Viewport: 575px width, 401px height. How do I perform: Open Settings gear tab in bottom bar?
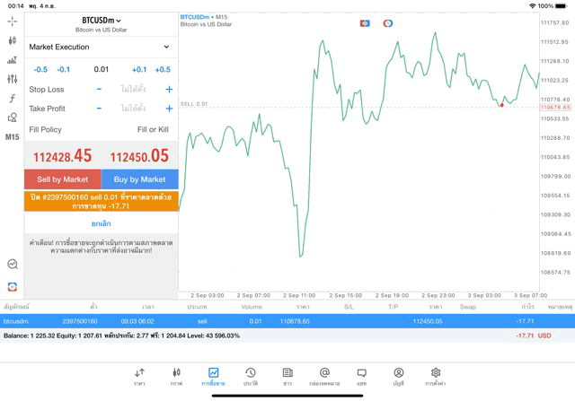tap(436, 376)
